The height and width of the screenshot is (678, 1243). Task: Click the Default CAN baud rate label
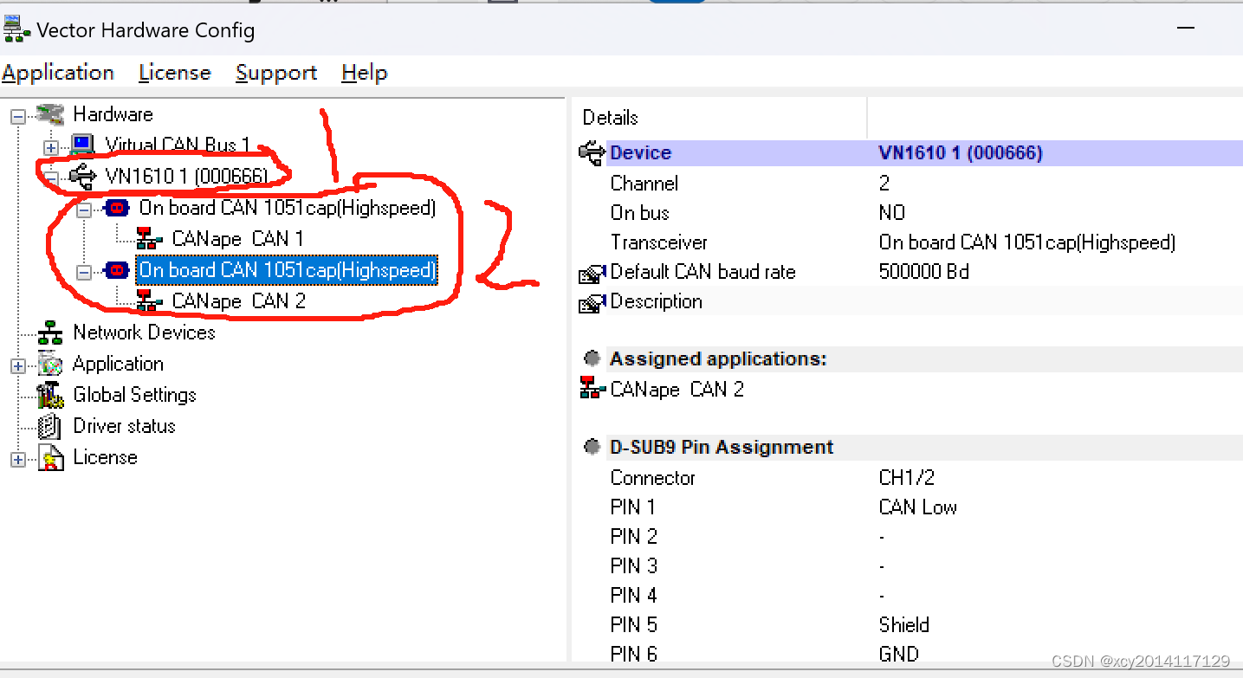[702, 272]
